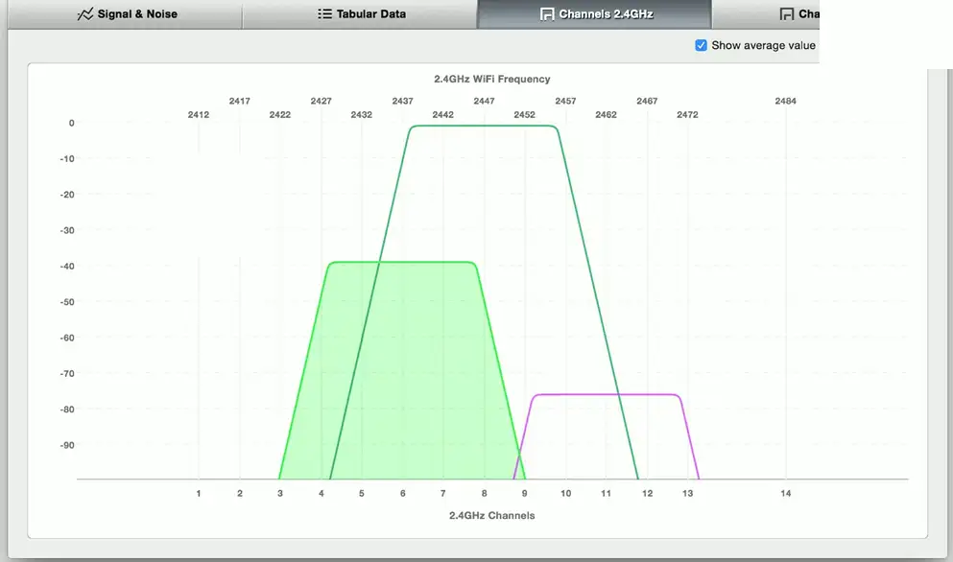The image size is (953, 562).
Task: Click the Channels 2.4GHz tab icon
Action: click(547, 14)
